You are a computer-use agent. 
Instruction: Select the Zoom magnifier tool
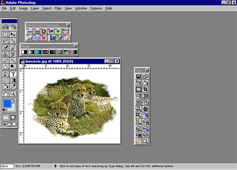[13, 94]
